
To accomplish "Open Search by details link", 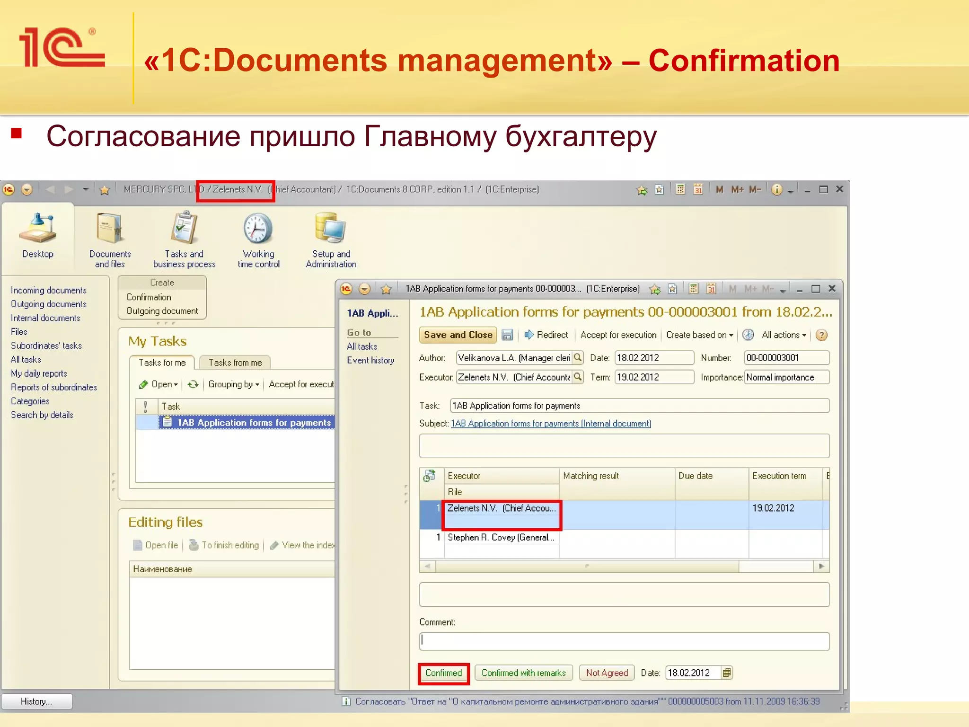I will pos(42,415).
